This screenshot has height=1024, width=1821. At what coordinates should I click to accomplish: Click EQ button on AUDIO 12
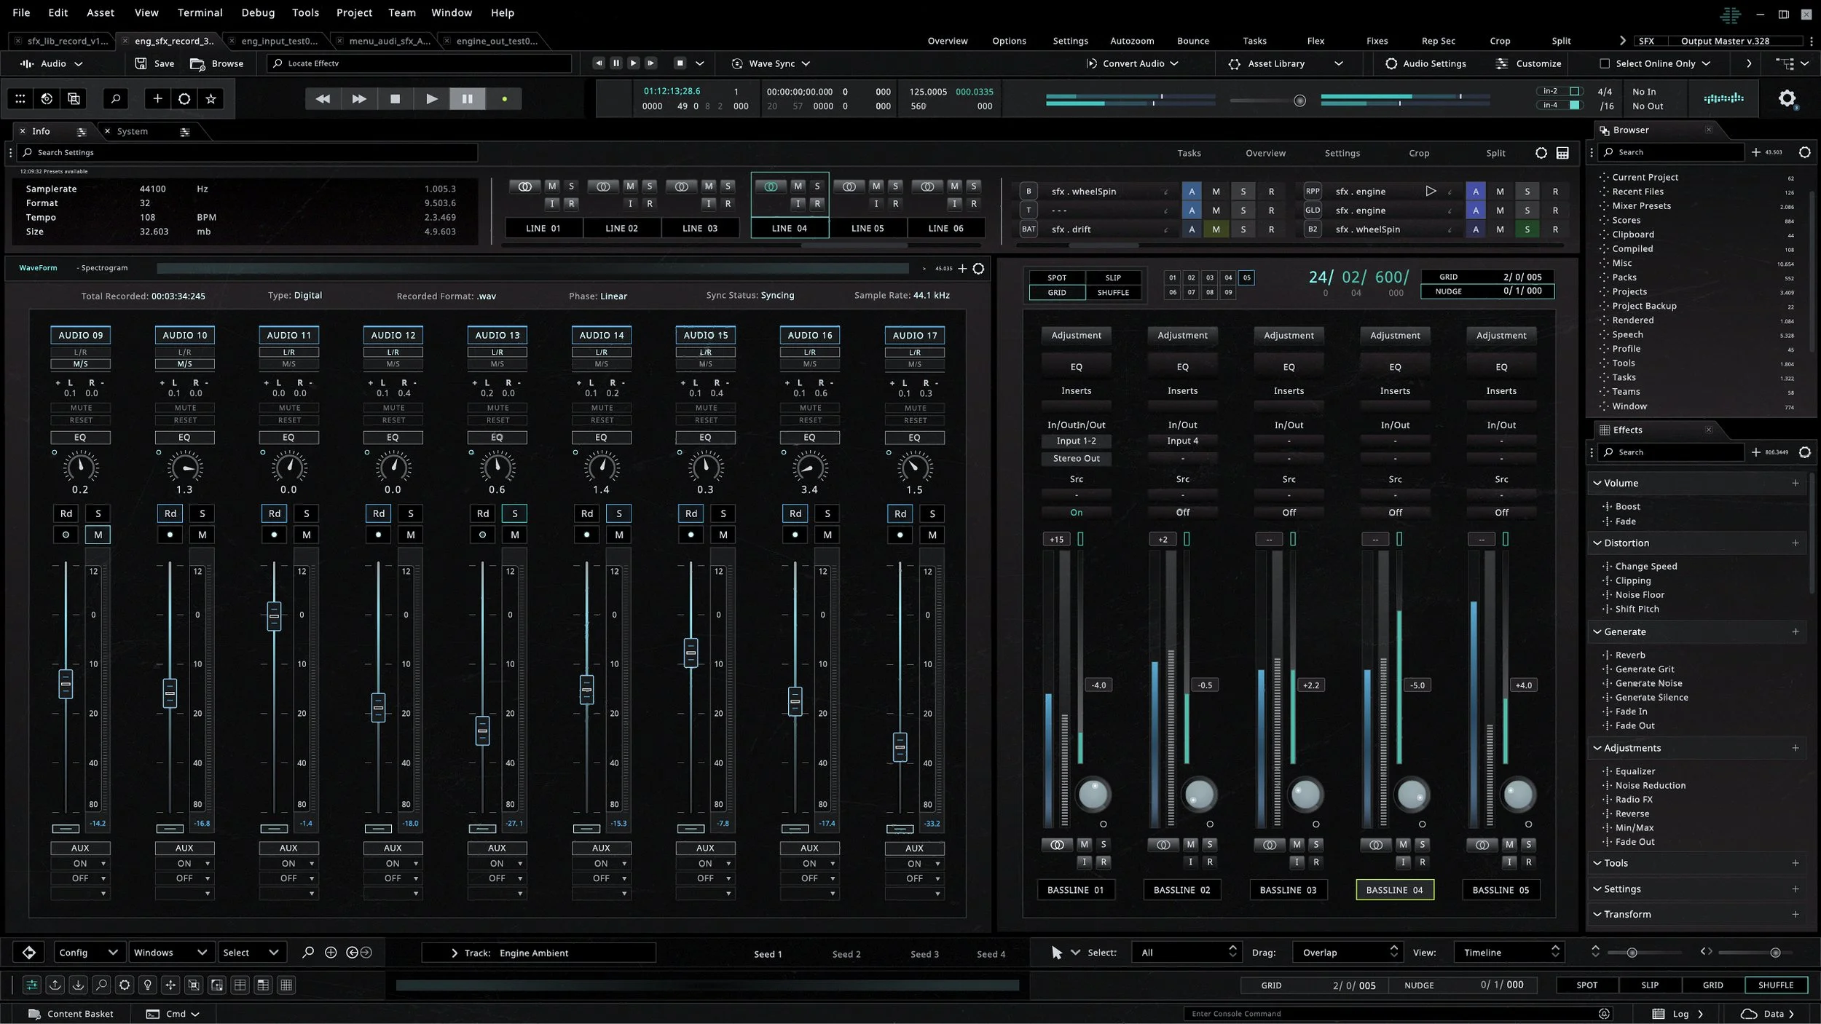point(393,438)
